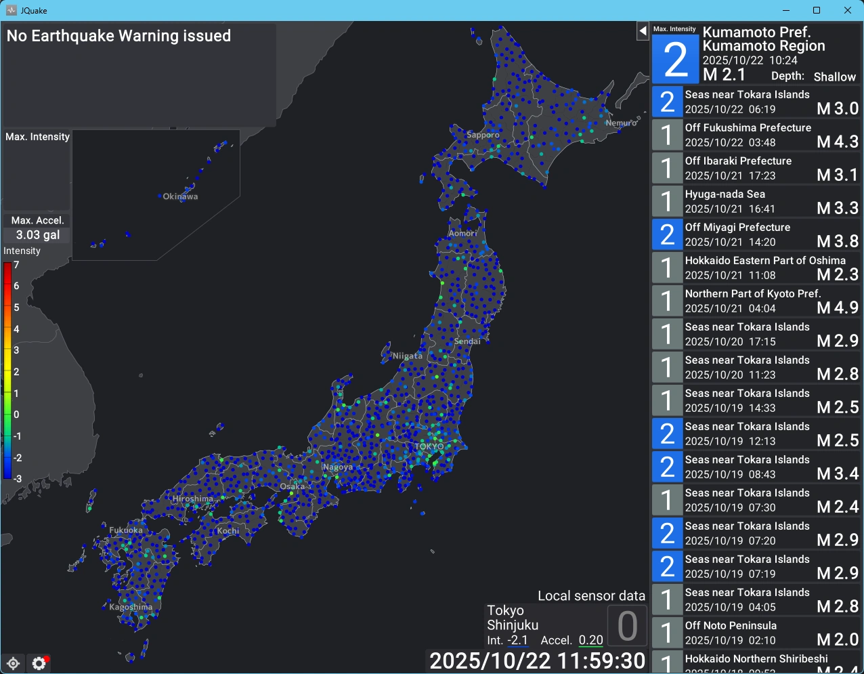Click the Kochi city label on map
The width and height of the screenshot is (864, 674).
228,531
